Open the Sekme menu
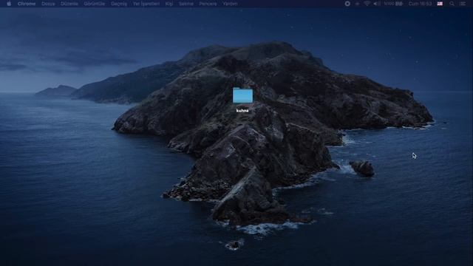Image resolution: width=473 pixels, height=266 pixels. [186, 4]
